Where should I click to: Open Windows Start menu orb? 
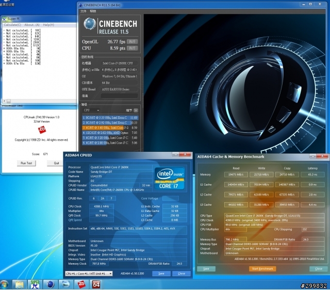click(x=4, y=284)
